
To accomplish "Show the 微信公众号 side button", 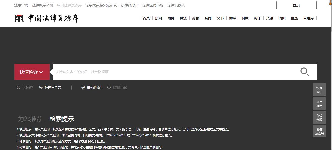I will click(x=319, y=131).
